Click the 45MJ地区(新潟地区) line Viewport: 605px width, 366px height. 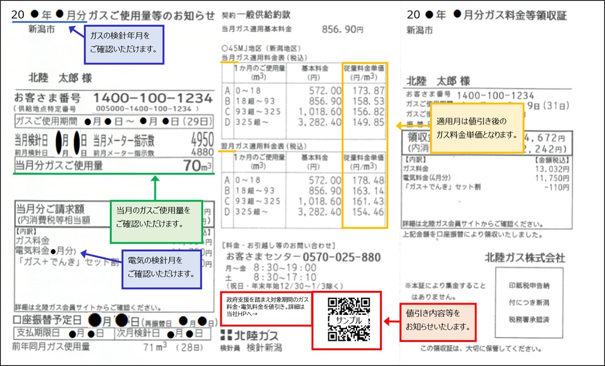click(x=261, y=48)
